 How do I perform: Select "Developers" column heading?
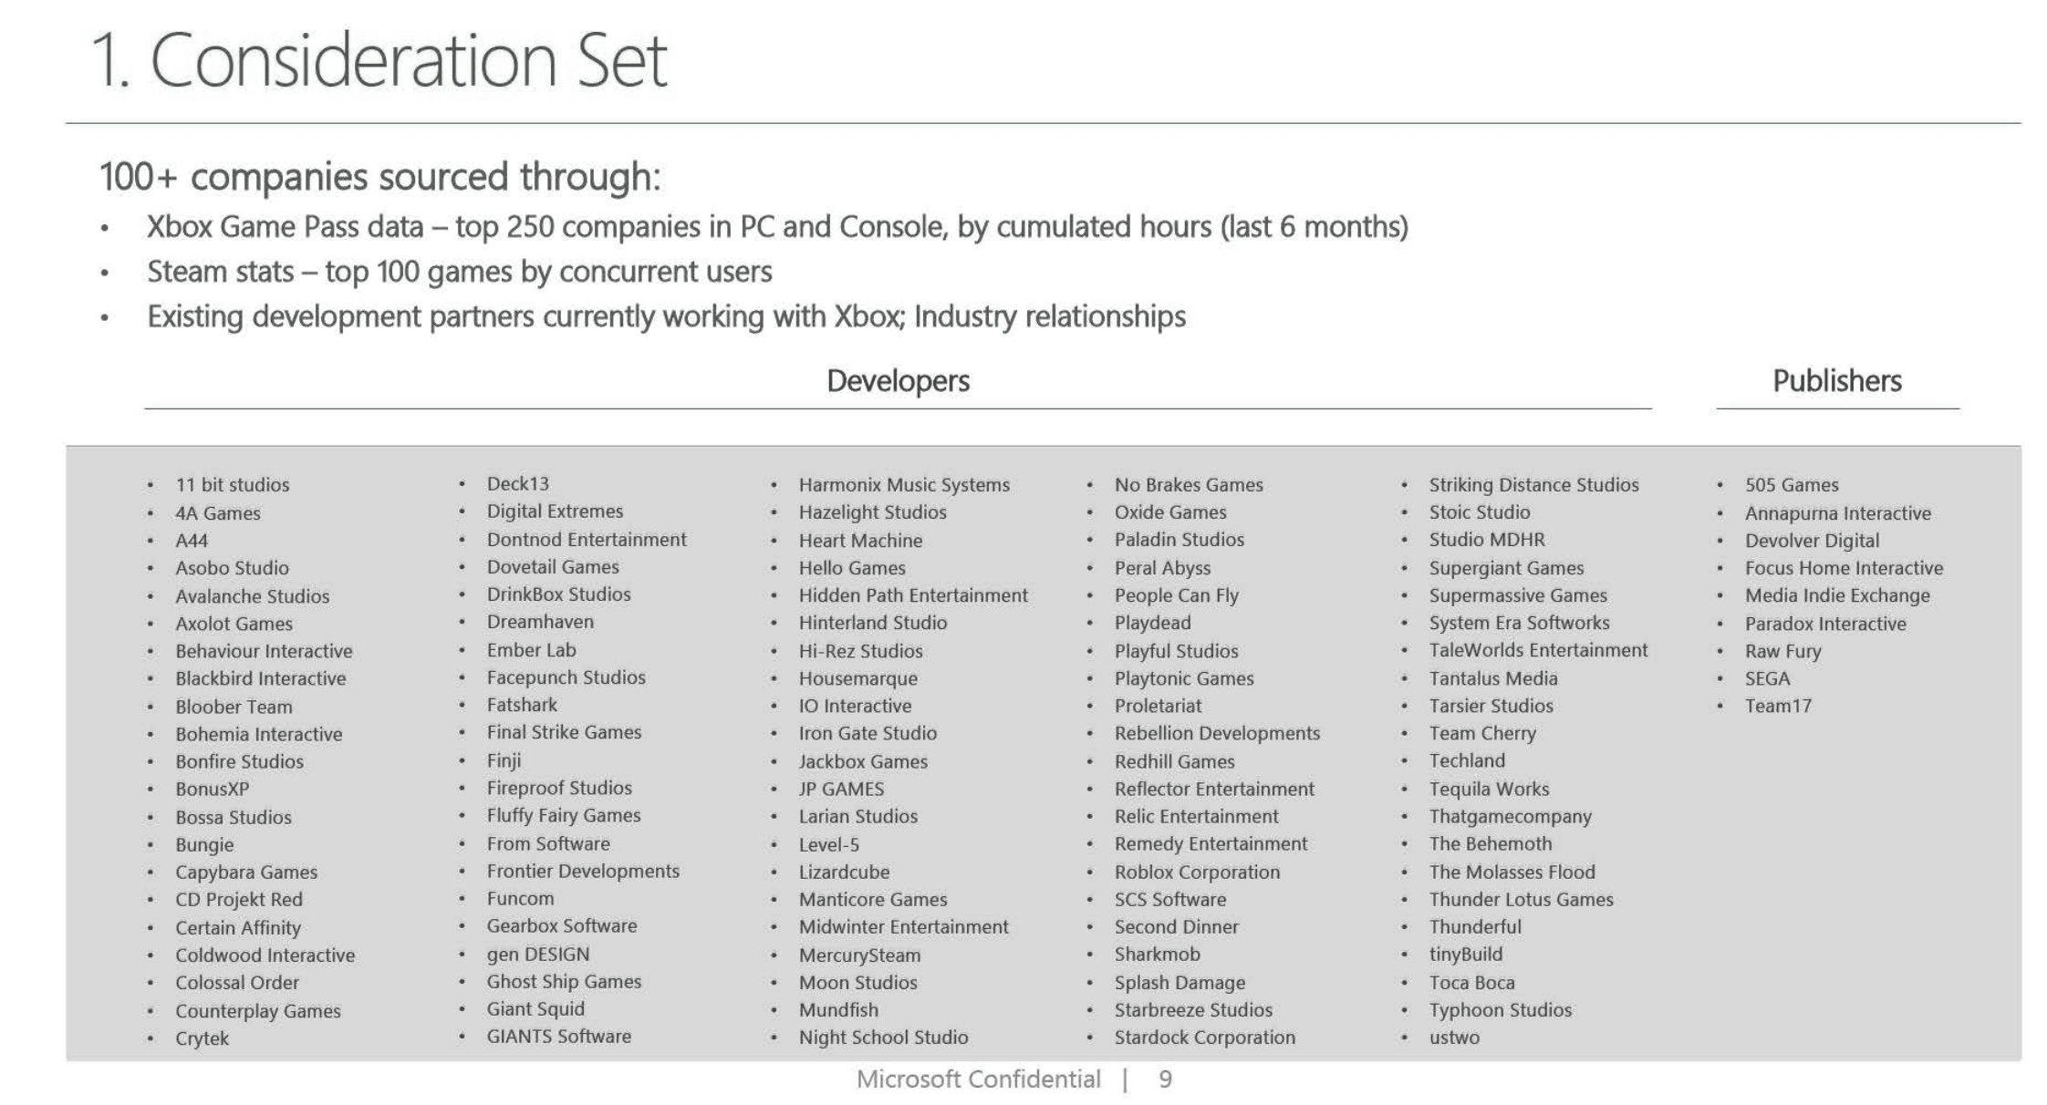[x=899, y=381]
